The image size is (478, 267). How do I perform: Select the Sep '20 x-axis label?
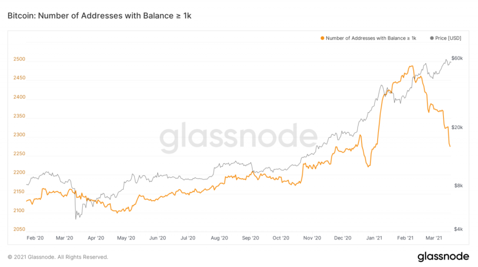click(250, 238)
